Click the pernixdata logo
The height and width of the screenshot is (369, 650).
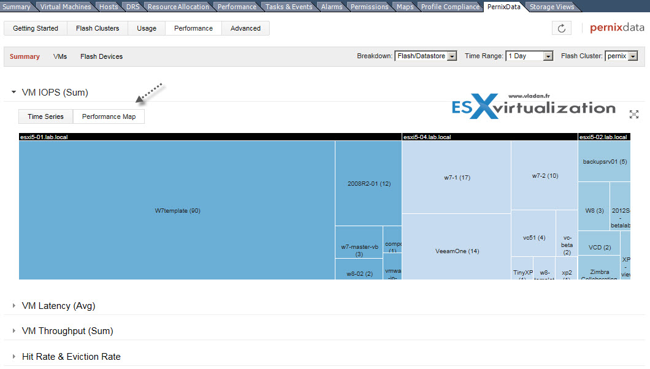pos(617,28)
